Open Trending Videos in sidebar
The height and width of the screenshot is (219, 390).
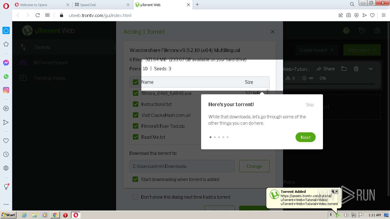50,78
